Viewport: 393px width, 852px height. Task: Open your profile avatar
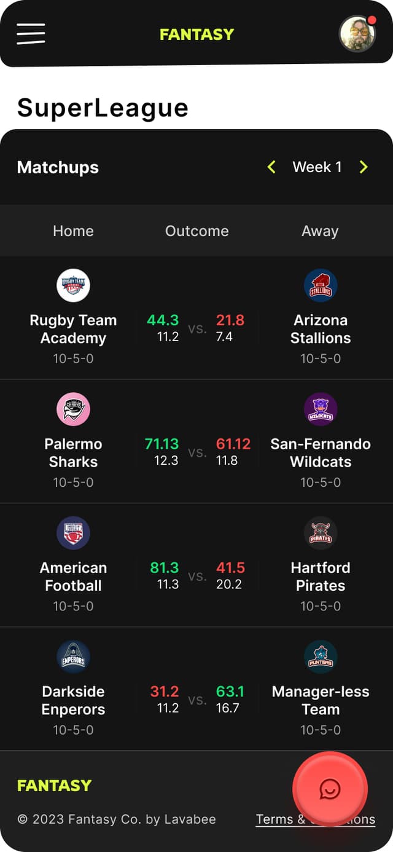357,34
